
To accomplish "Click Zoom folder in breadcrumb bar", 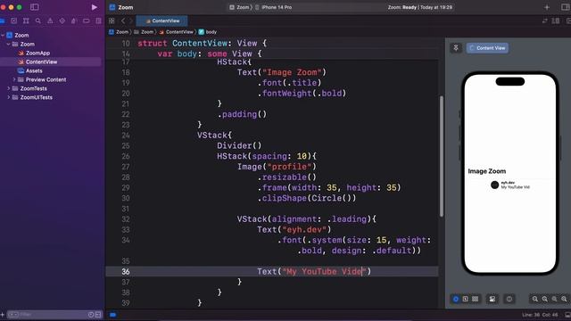I will 144,32.
